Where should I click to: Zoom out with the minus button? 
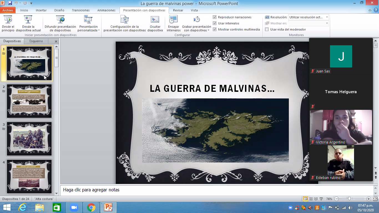point(337,199)
